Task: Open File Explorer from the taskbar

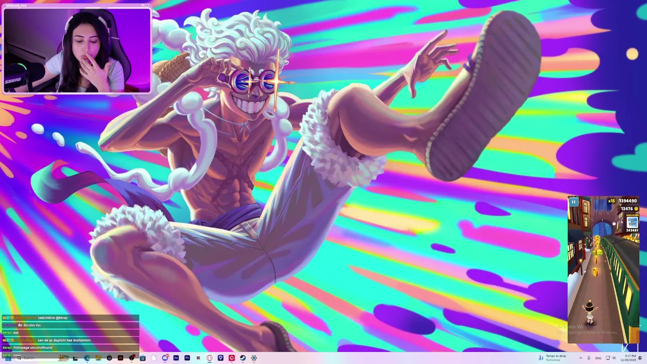Action: [98, 358]
